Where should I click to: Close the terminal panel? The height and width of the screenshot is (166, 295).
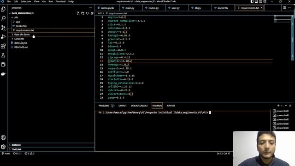[290, 106]
